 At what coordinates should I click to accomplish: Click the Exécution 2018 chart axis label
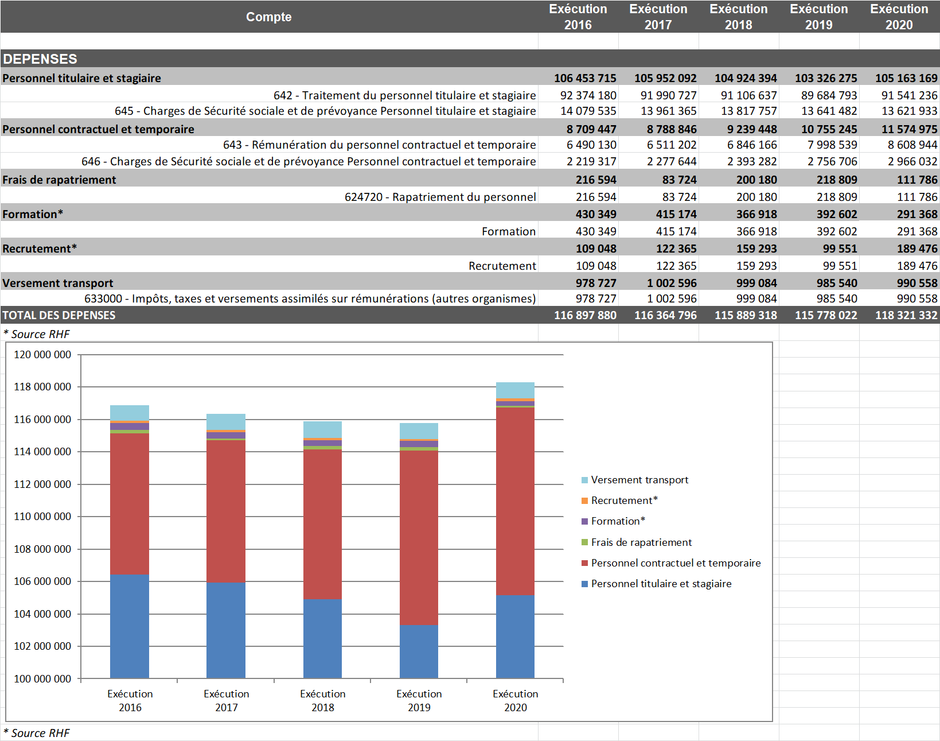pyautogui.click(x=322, y=700)
